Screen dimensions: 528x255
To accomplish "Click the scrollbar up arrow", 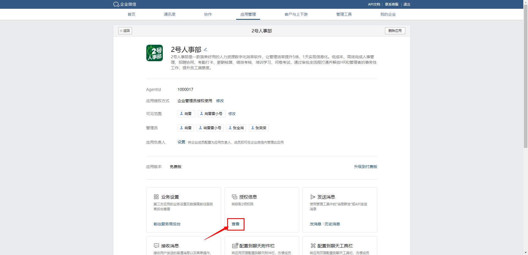I will (526, 2).
